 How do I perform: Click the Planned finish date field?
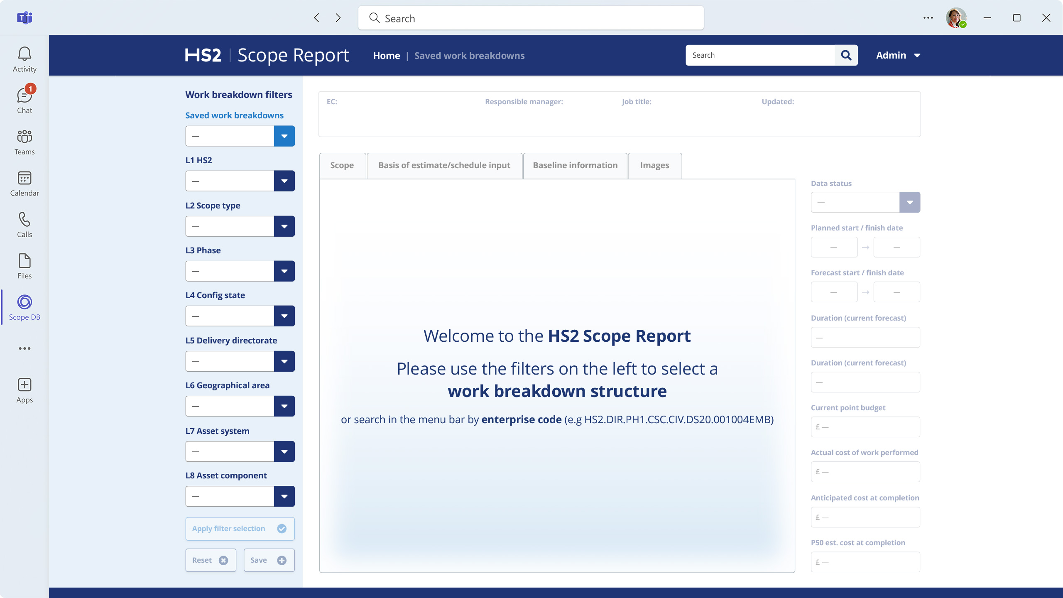tap(896, 248)
